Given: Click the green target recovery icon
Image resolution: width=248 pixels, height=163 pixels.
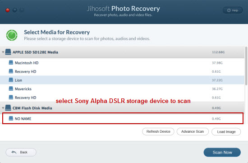Looking at the screenshot, I should click(x=12, y=35).
